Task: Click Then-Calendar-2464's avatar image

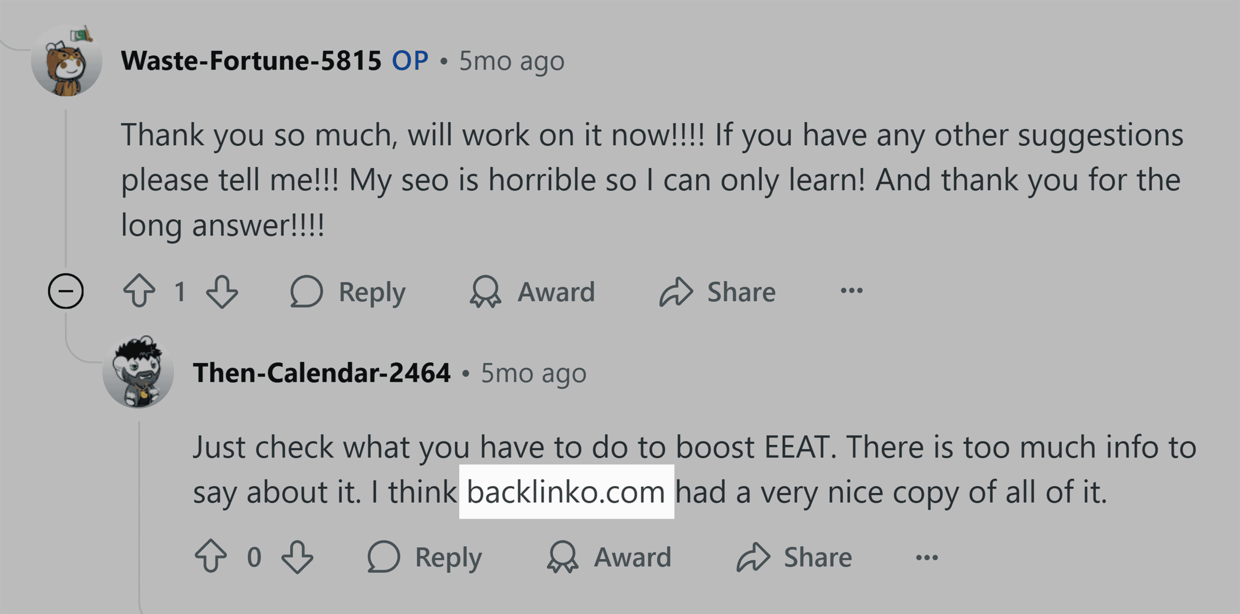Action: [138, 372]
